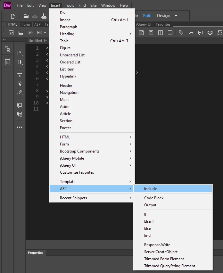Image resolution: width=223 pixels, height=273 pixels.
Task: Open the DOM tree panel icon
Action: click(7, 49)
